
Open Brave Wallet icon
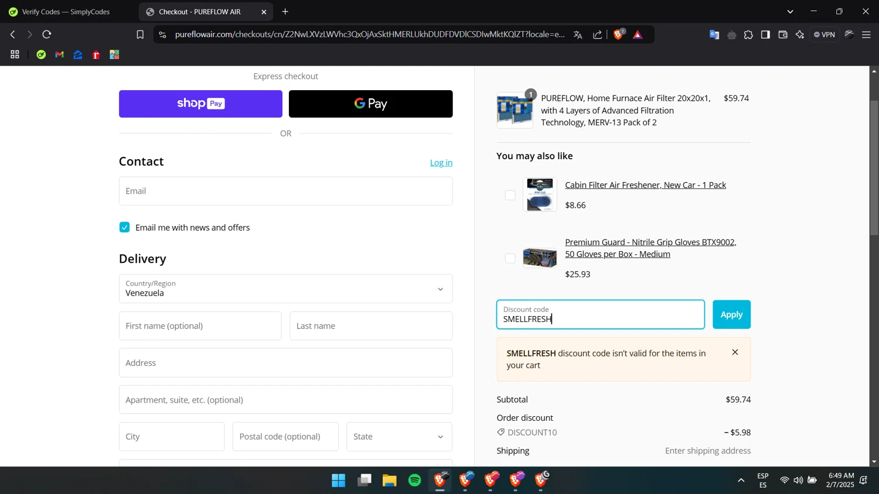coord(783,35)
